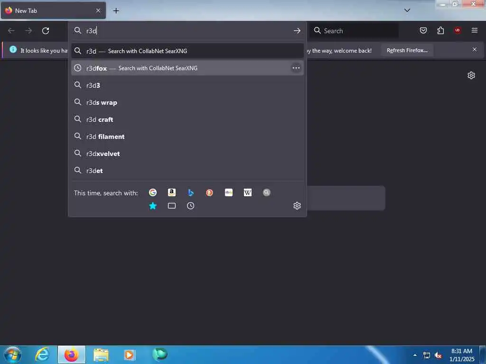Click the Refresh Firefox... button
Screen dimensions: 486x364
407,50
